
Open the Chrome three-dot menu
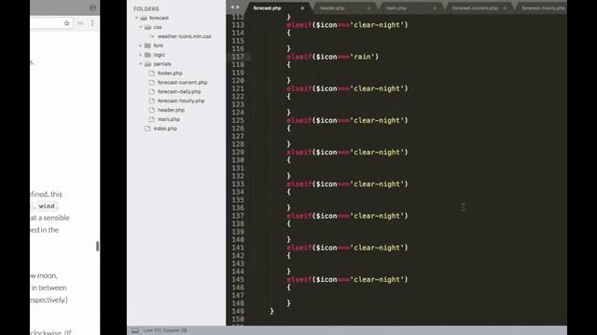(x=92, y=23)
